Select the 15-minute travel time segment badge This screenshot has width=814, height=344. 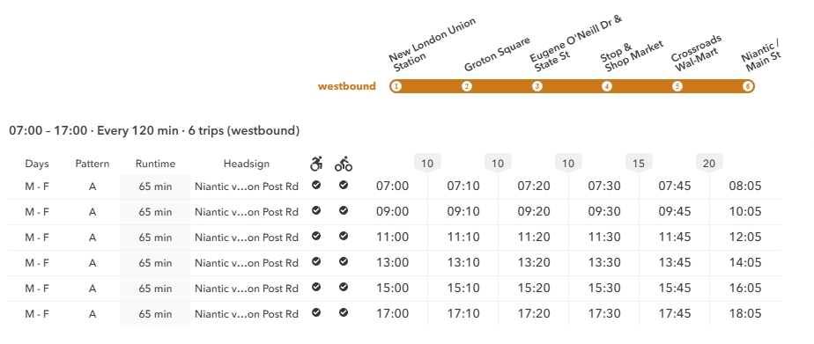tap(639, 164)
